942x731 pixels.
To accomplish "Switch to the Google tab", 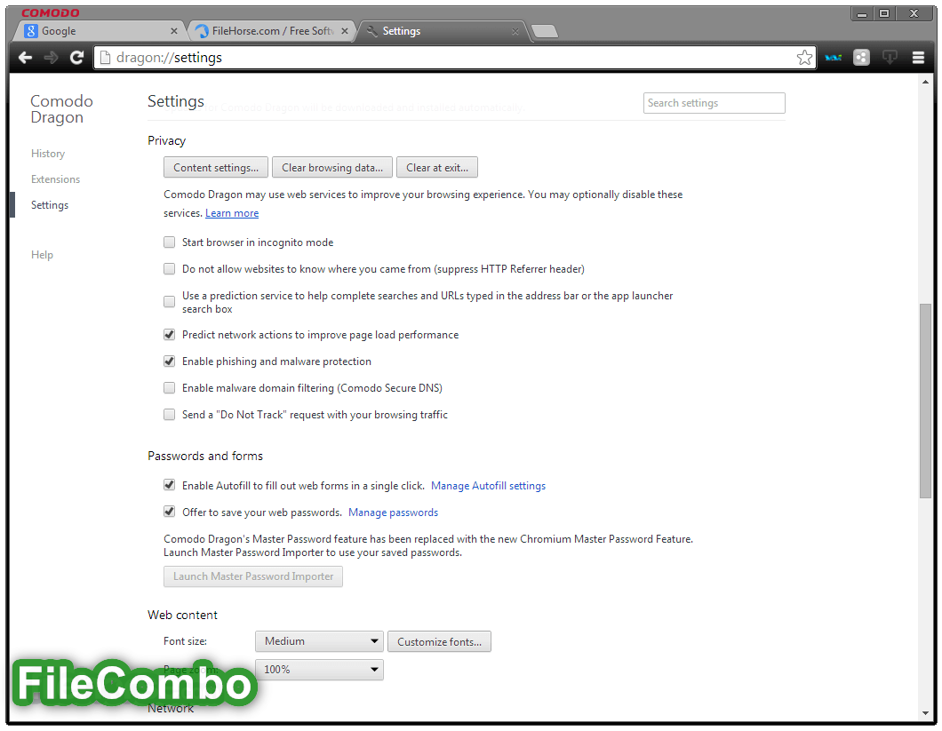I will [100, 31].
